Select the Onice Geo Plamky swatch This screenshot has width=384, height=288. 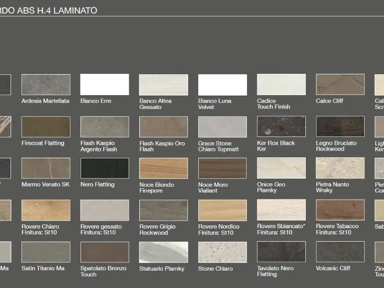pyautogui.click(x=281, y=168)
